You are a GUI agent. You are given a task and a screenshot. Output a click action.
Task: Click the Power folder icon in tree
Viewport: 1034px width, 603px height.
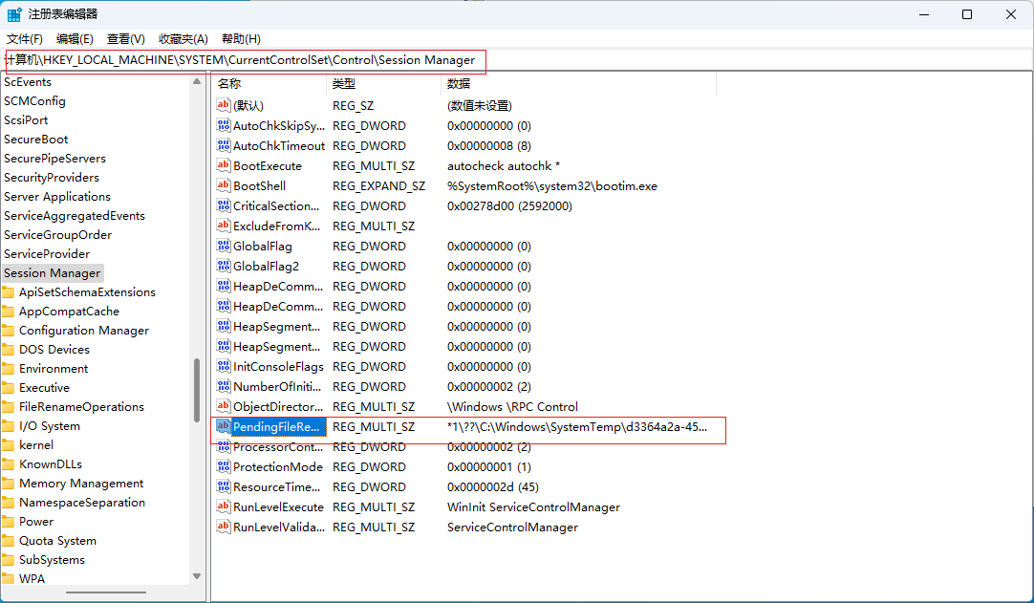coord(9,522)
